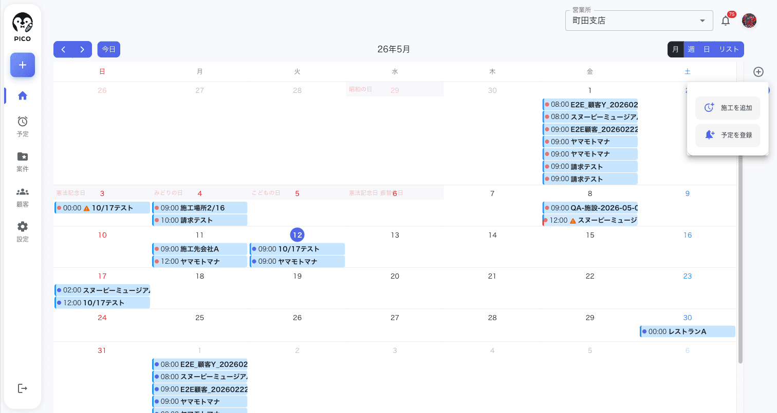Open May 3 00:00 10/17テスト warning event

click(102, 208)
